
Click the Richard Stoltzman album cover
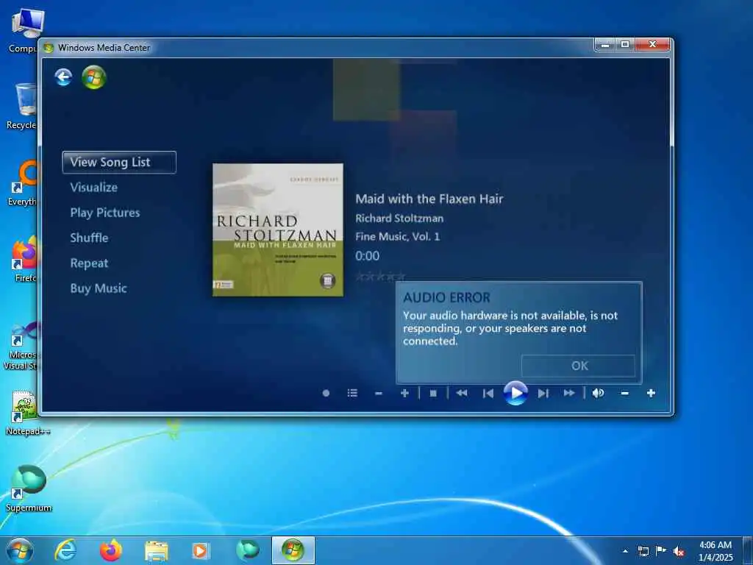coord(278,230)
